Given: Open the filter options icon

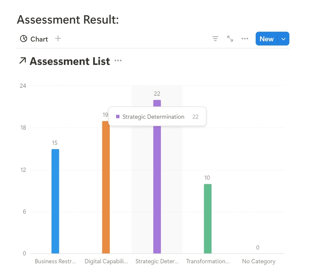Looking at the screenshot, I should (x=215, y=39).
